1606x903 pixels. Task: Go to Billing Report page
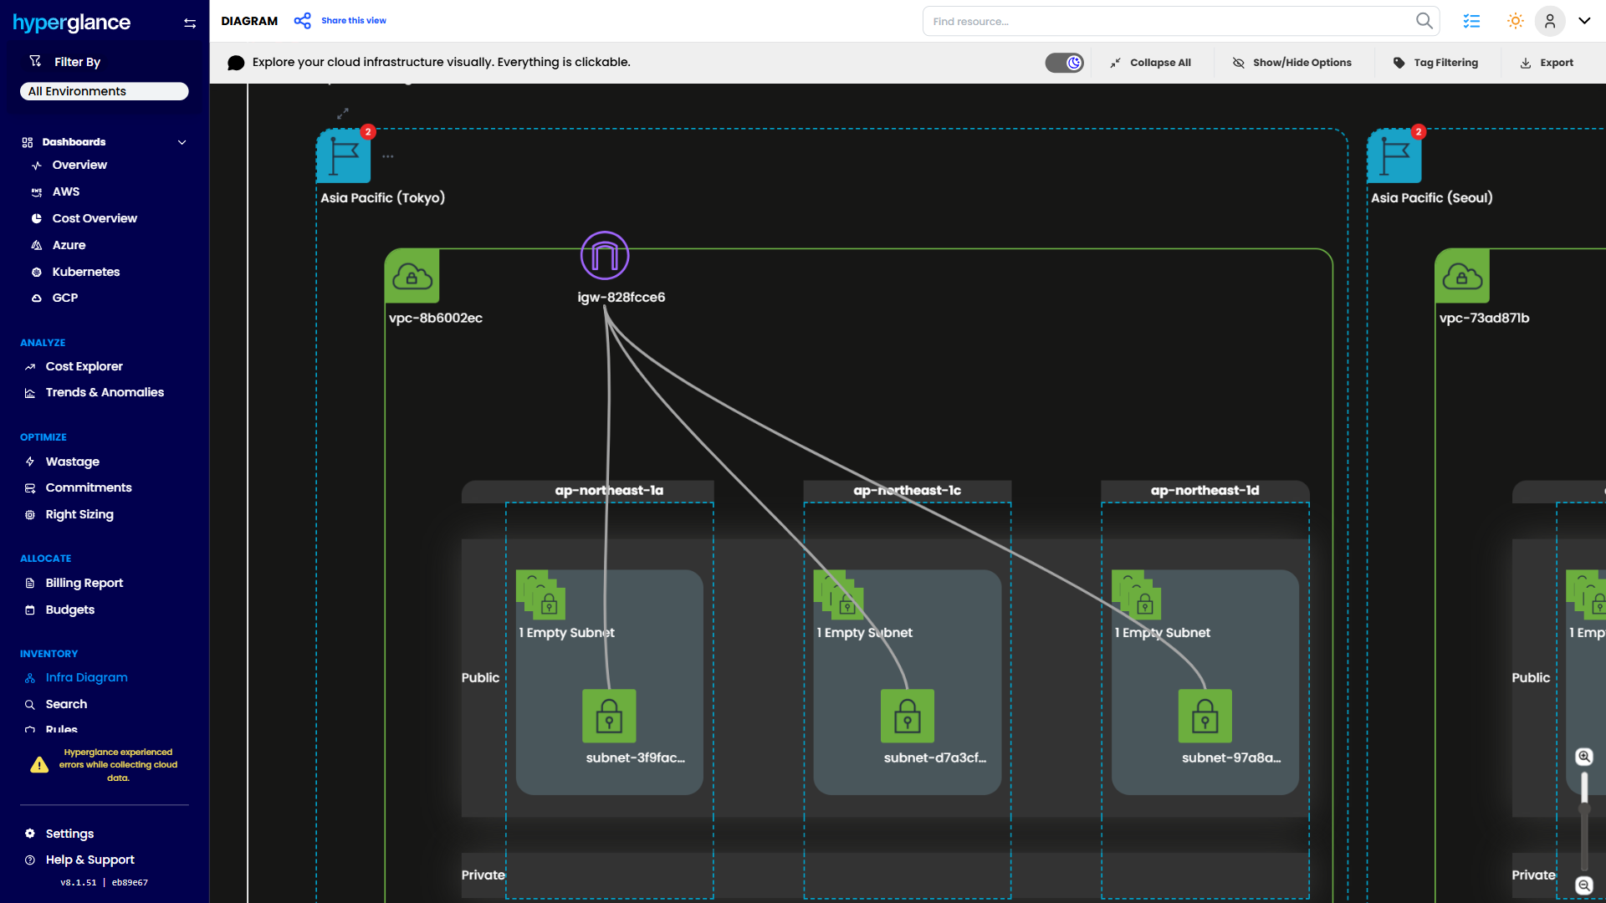click(x=84, y=583)
